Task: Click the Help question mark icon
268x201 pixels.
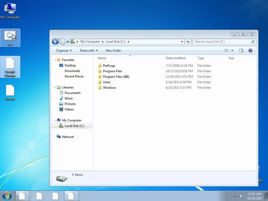Action: (250, 51)
